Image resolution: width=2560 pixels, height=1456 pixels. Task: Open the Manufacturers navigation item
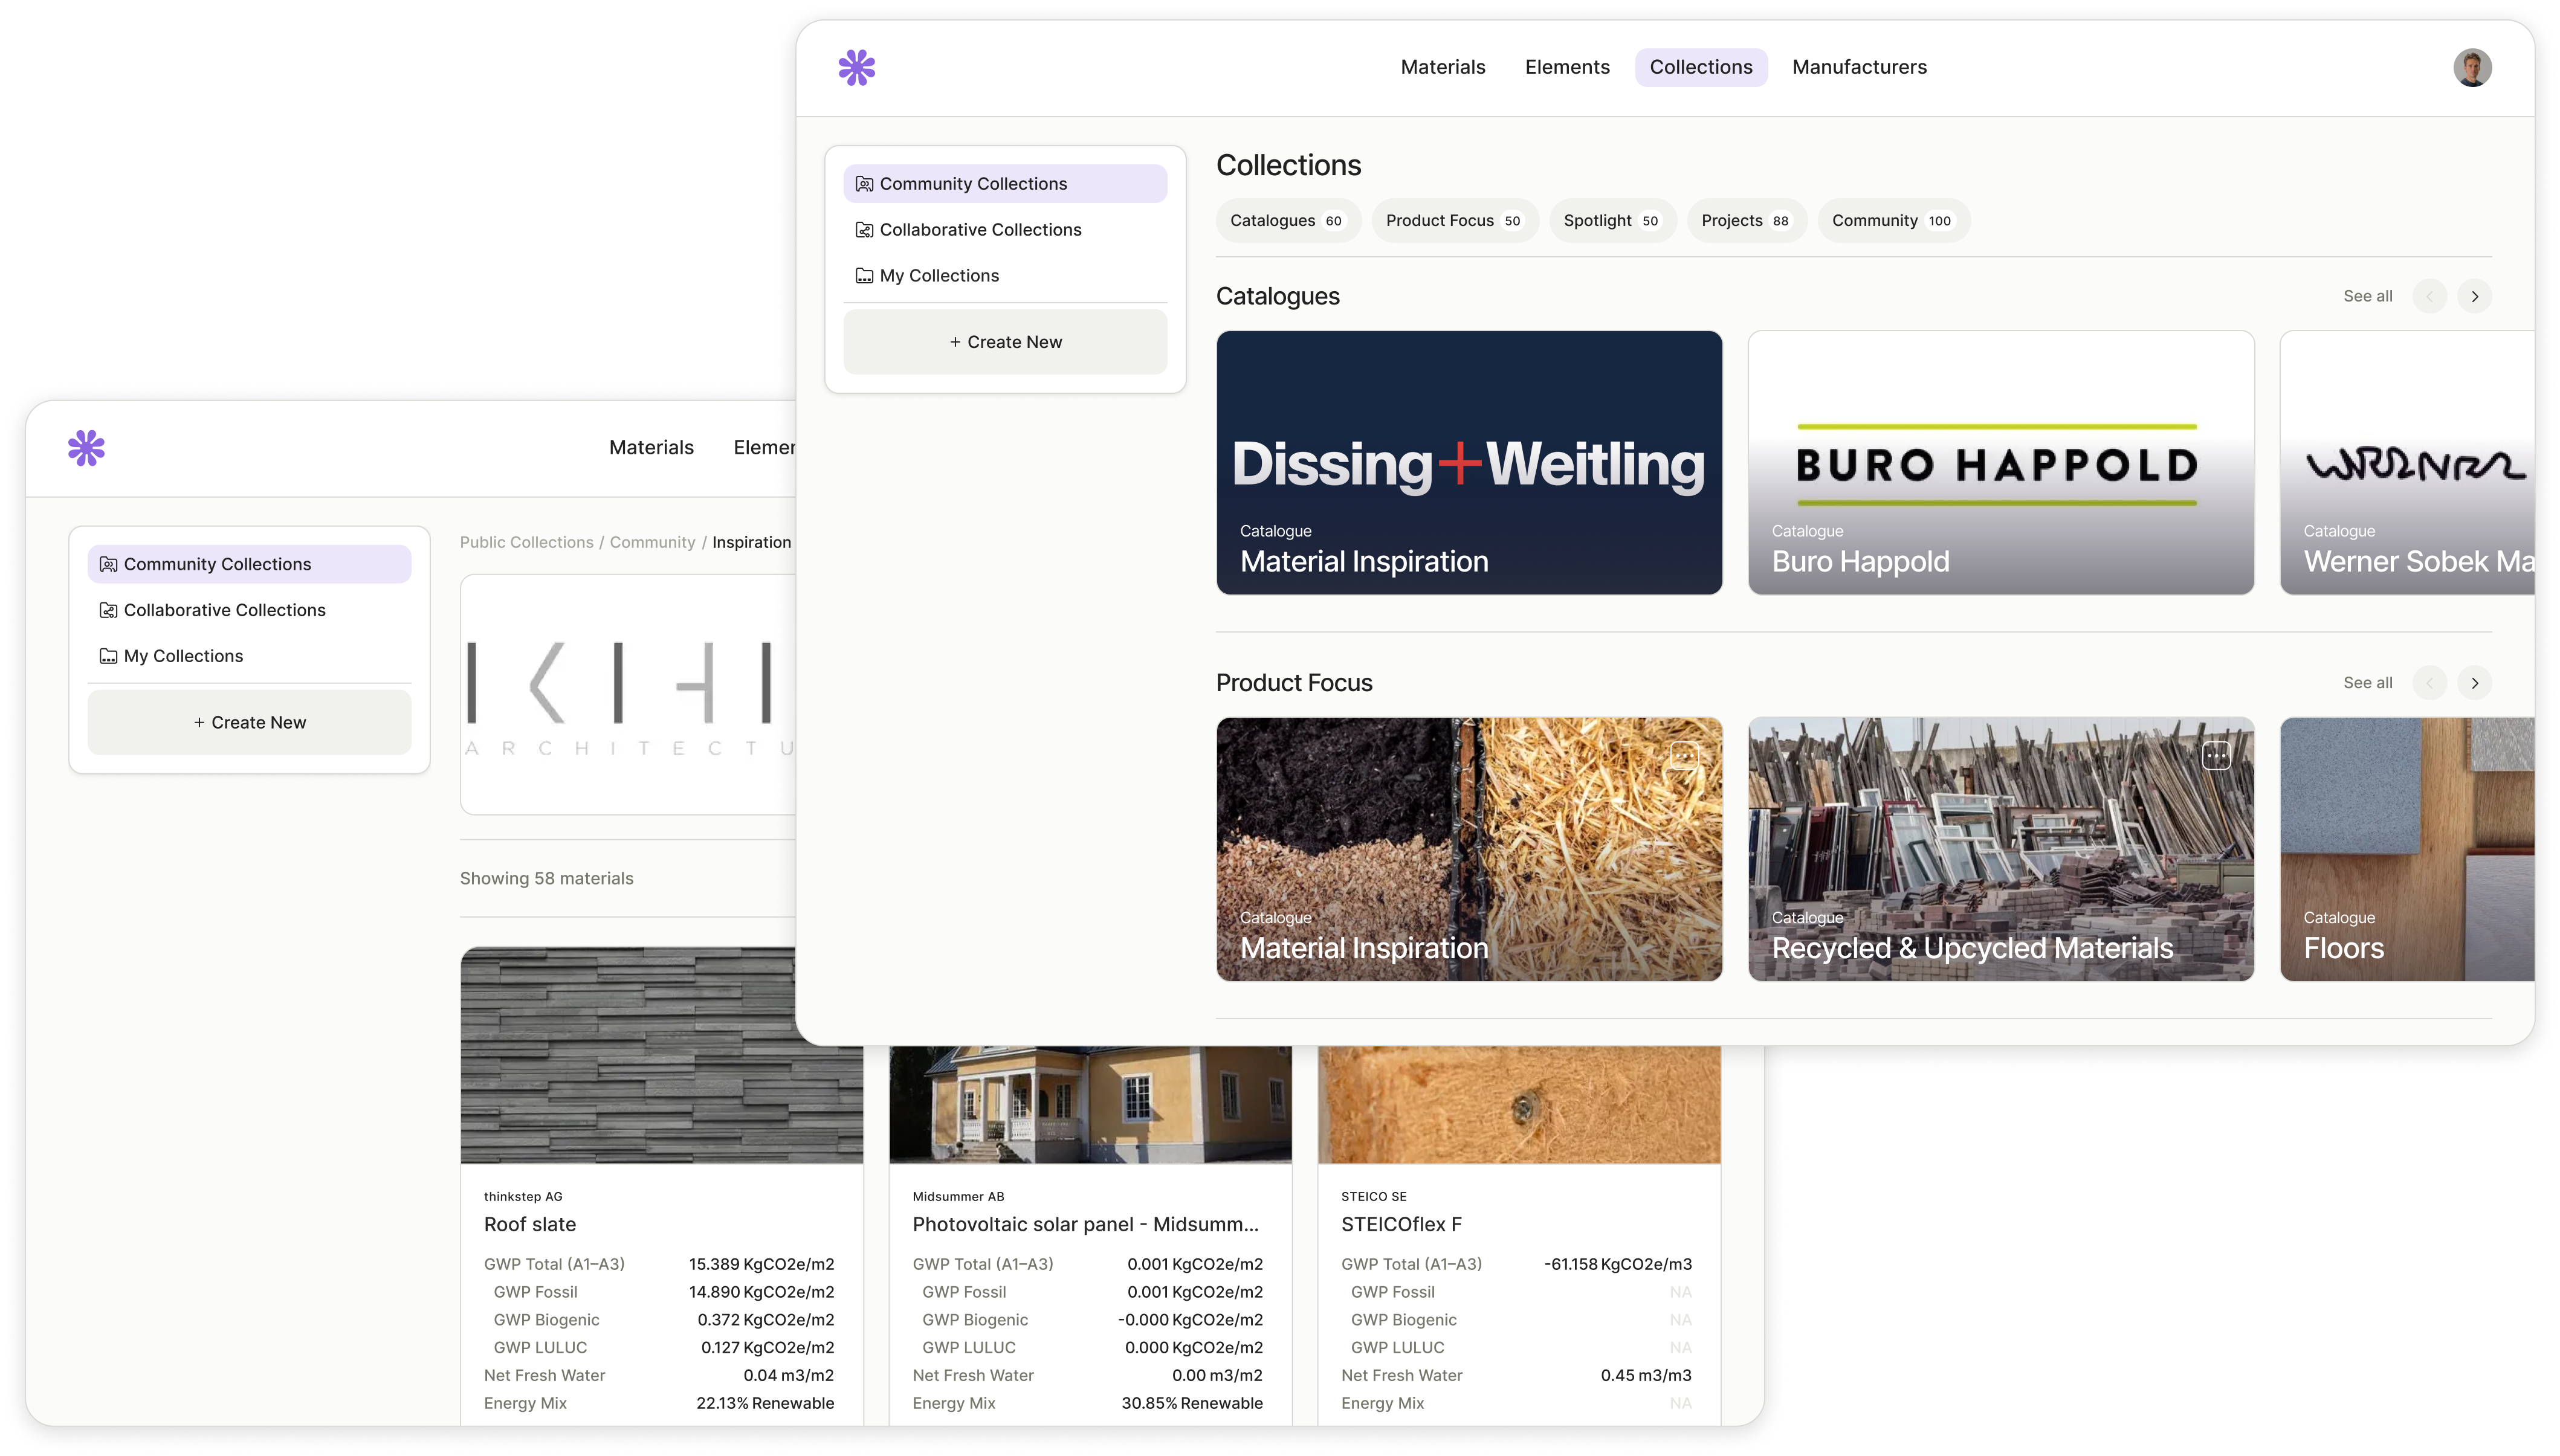(1859, 67)
